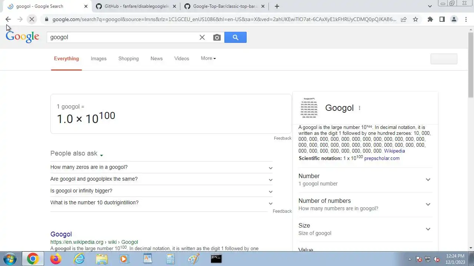
Task: Open the notepad document taskbar icon
Action: click(x=148, y=259)
